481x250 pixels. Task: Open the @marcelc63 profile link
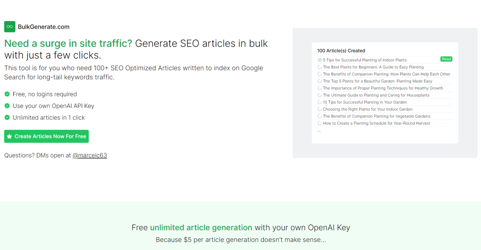coord(90,155)
